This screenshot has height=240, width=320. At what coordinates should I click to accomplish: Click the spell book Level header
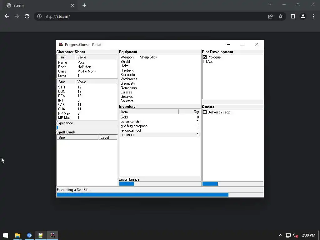click(x=108, y=137)
